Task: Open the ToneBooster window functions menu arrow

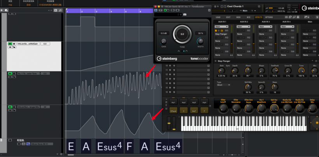Action: pyautogui.click(x=209, y=10)
